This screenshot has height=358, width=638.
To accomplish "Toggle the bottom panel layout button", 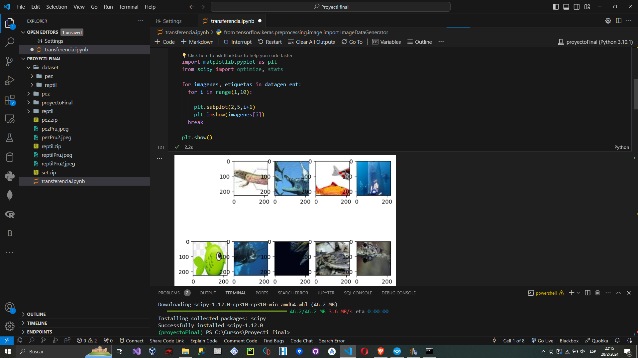I will coord(566,7).
